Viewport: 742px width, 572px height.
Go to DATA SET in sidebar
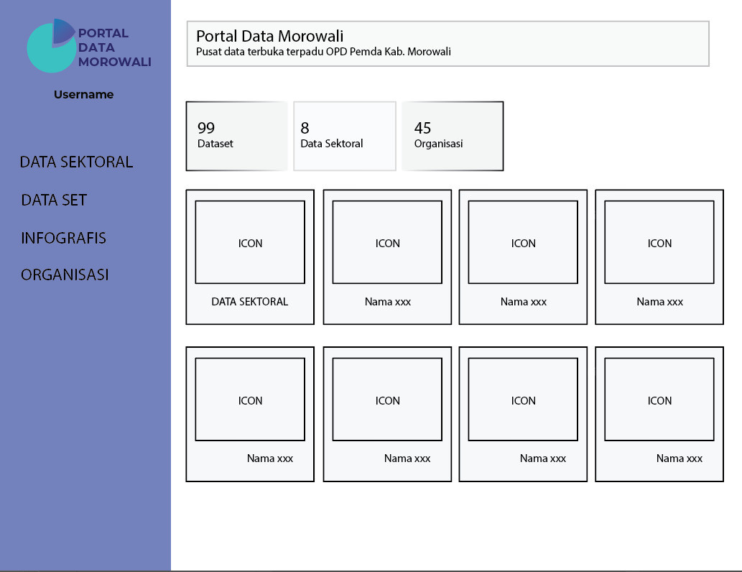[x=54, y=200]
